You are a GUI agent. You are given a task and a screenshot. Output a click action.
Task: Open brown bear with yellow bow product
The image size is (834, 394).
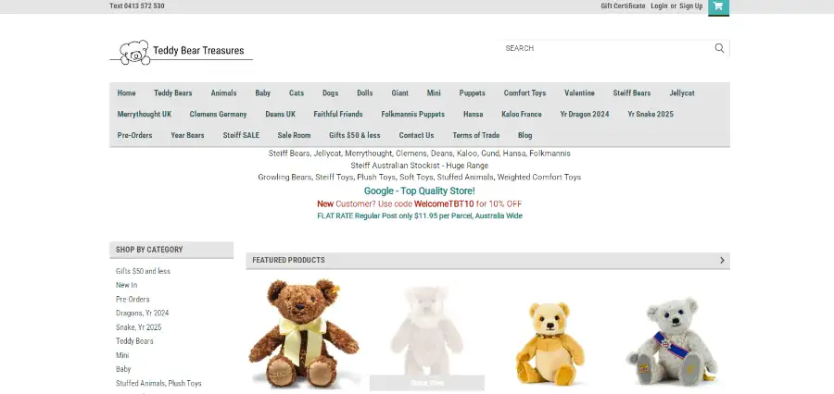click(304, 334)
